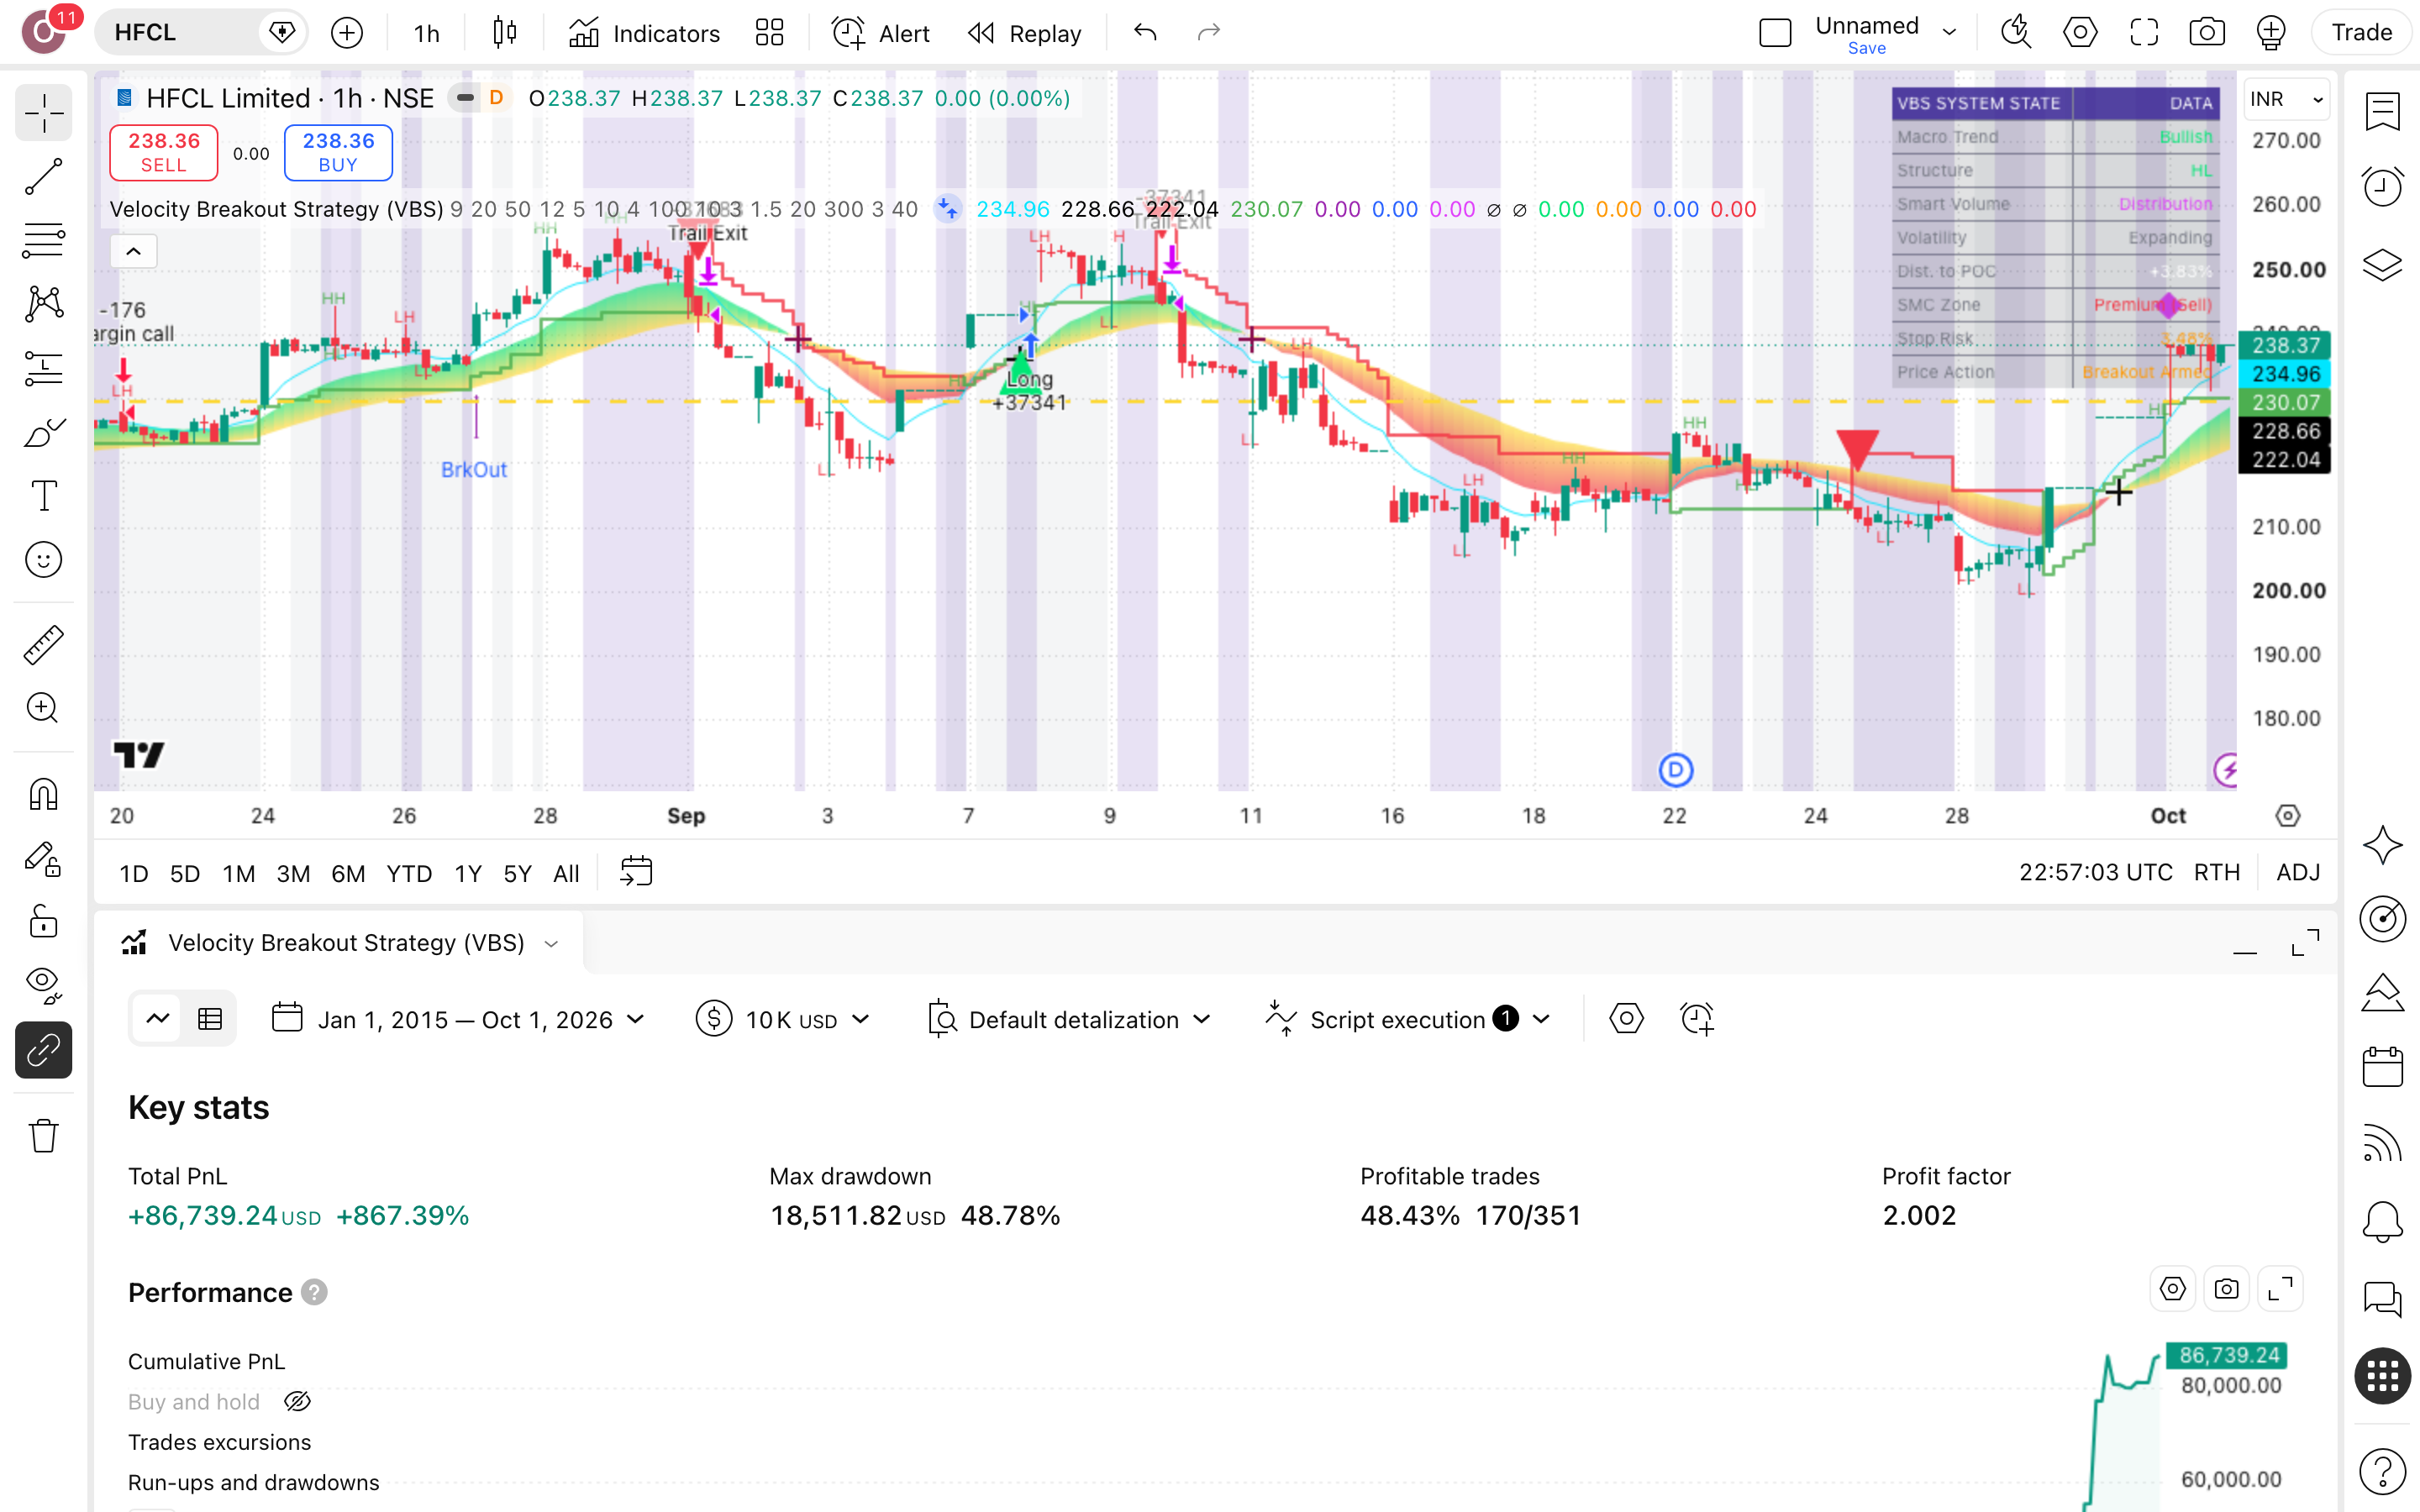Screen dimensions: 2420x1512
Task: Expand Default detalization dropdown
Action: pos(1071,1019)
